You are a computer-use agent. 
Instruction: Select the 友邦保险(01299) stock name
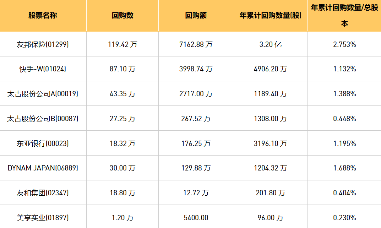[43, 44]
